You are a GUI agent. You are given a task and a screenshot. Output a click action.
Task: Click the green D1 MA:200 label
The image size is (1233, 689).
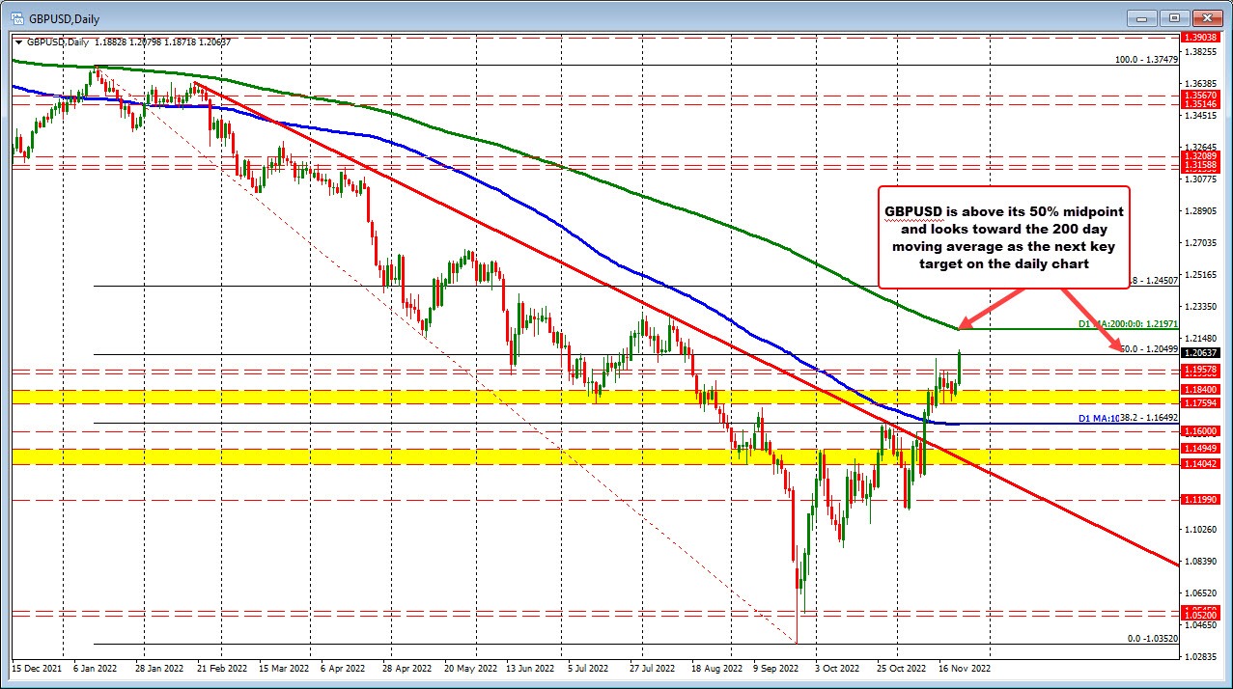coord(1126,324)
